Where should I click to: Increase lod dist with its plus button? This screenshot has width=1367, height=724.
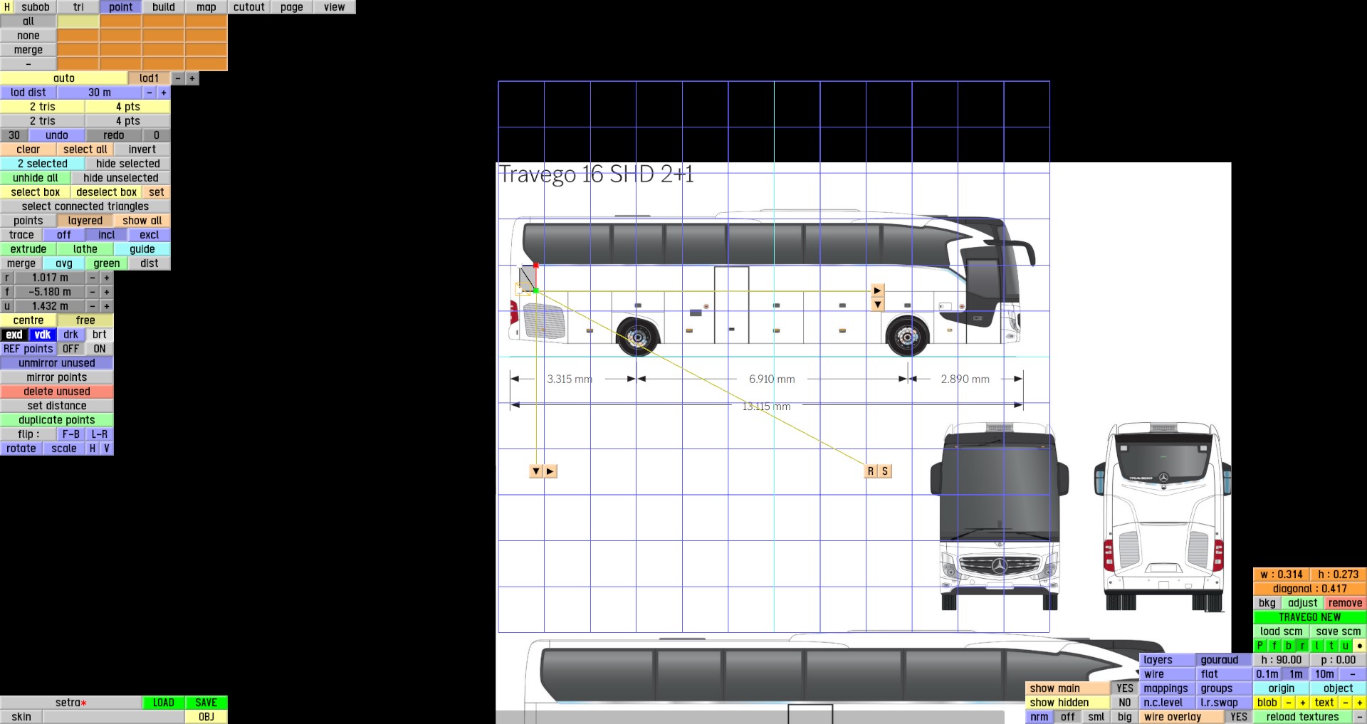coord(164,93)
